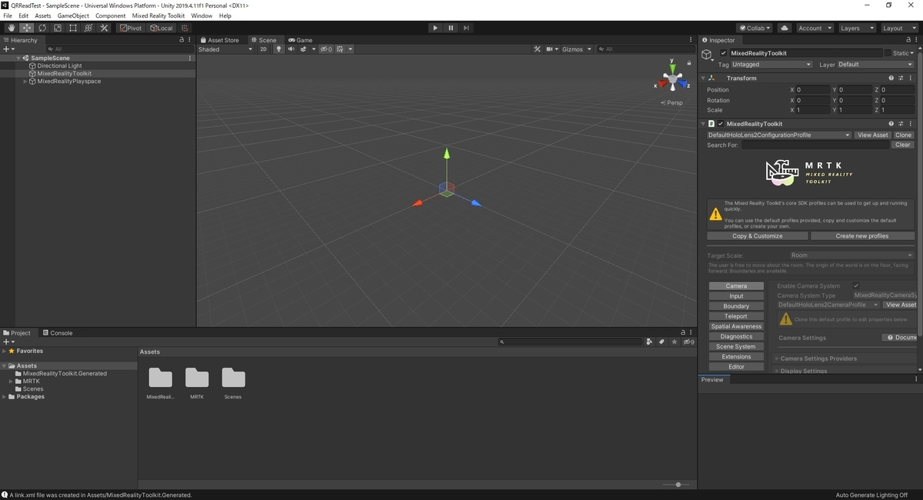Select the Rotate tool
Viewport: 923px width, 500px height.
click(x=42, y=28)
